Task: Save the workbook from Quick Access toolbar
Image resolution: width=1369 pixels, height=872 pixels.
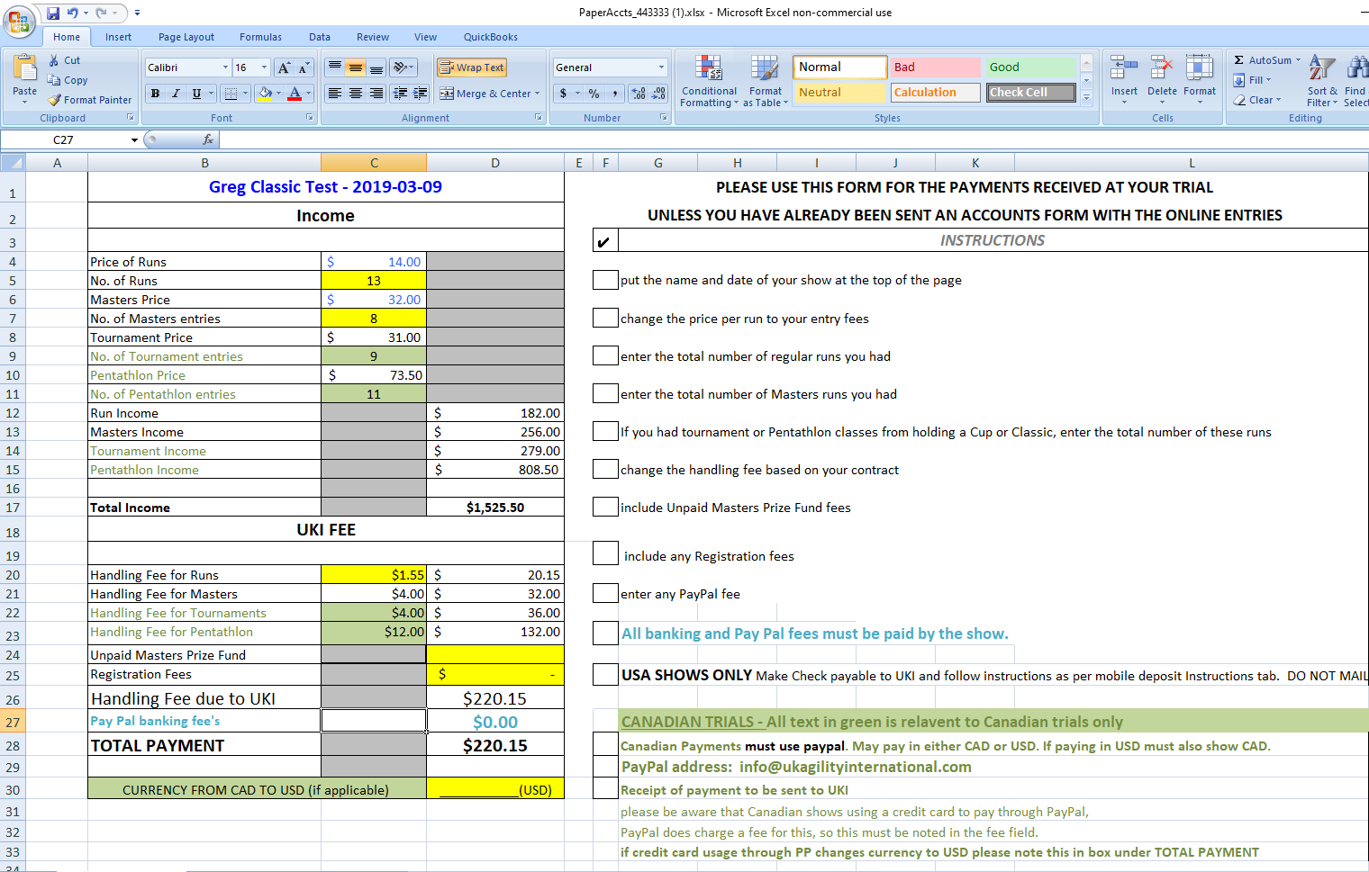Action: (x=53, y=13)
